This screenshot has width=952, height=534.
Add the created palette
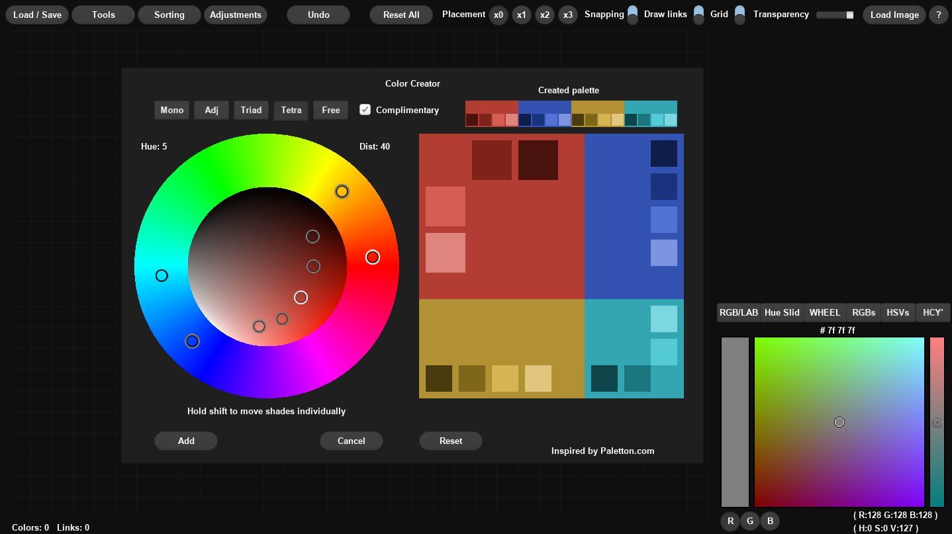pos(186,441)
